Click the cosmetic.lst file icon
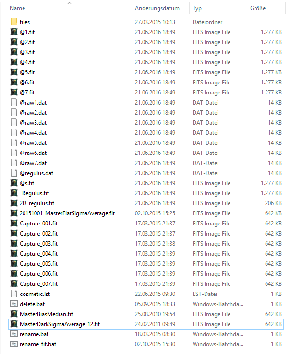The image size is (291, 354). tap(14, 294)
